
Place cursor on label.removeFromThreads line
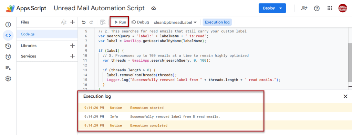point(142,75)
